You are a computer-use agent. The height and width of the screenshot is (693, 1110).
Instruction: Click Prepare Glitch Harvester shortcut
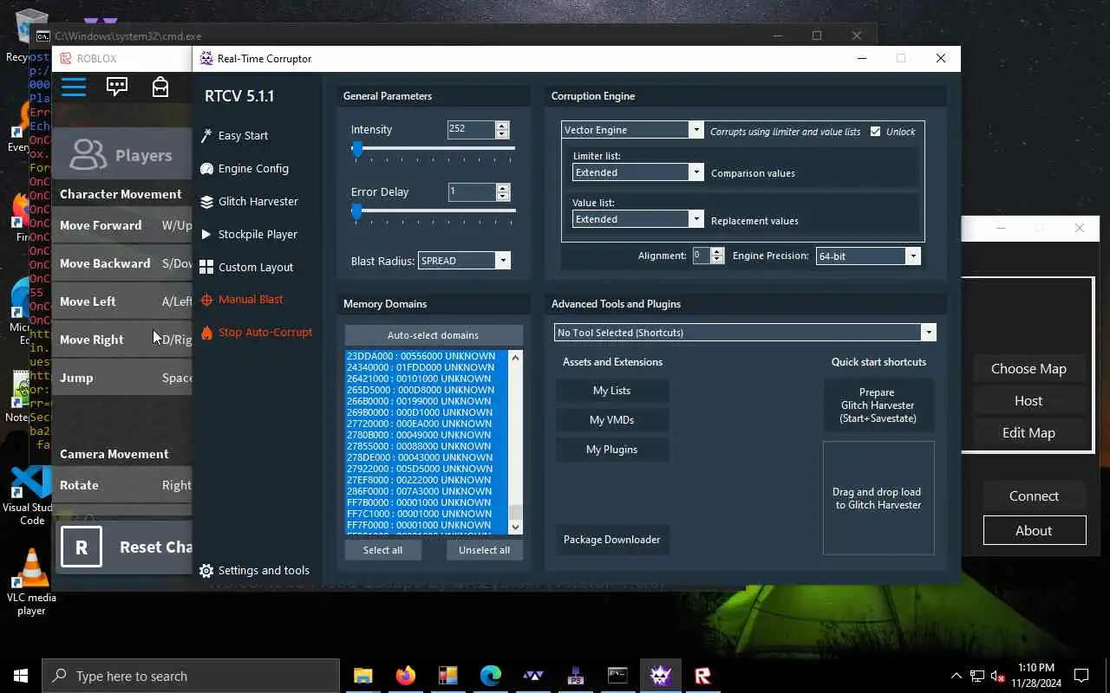pyautogui.click(x=878, y=405)
